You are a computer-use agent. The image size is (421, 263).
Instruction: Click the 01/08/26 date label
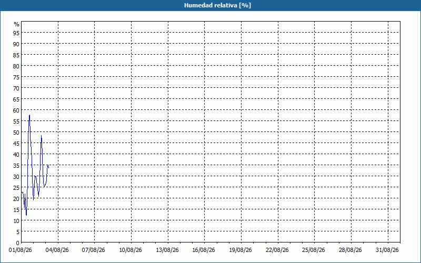pyautogui.click(x=21, y=250)
